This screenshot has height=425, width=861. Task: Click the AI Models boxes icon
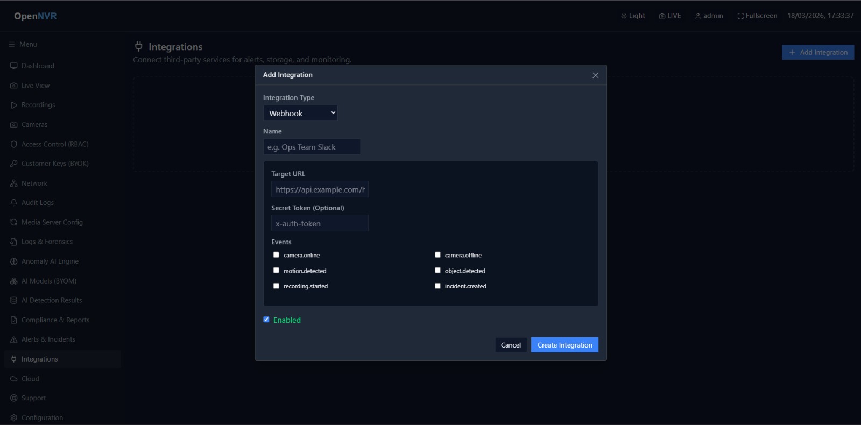point(14,281)
